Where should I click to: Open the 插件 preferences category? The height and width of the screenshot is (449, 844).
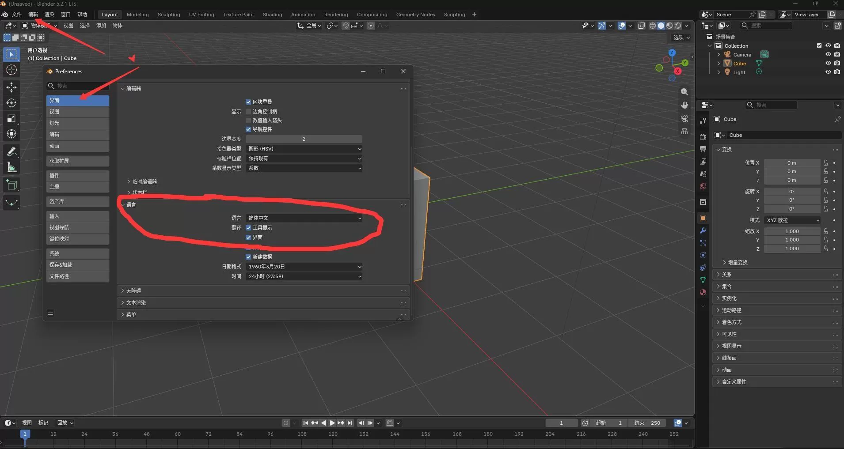click(x=78, y=176)
